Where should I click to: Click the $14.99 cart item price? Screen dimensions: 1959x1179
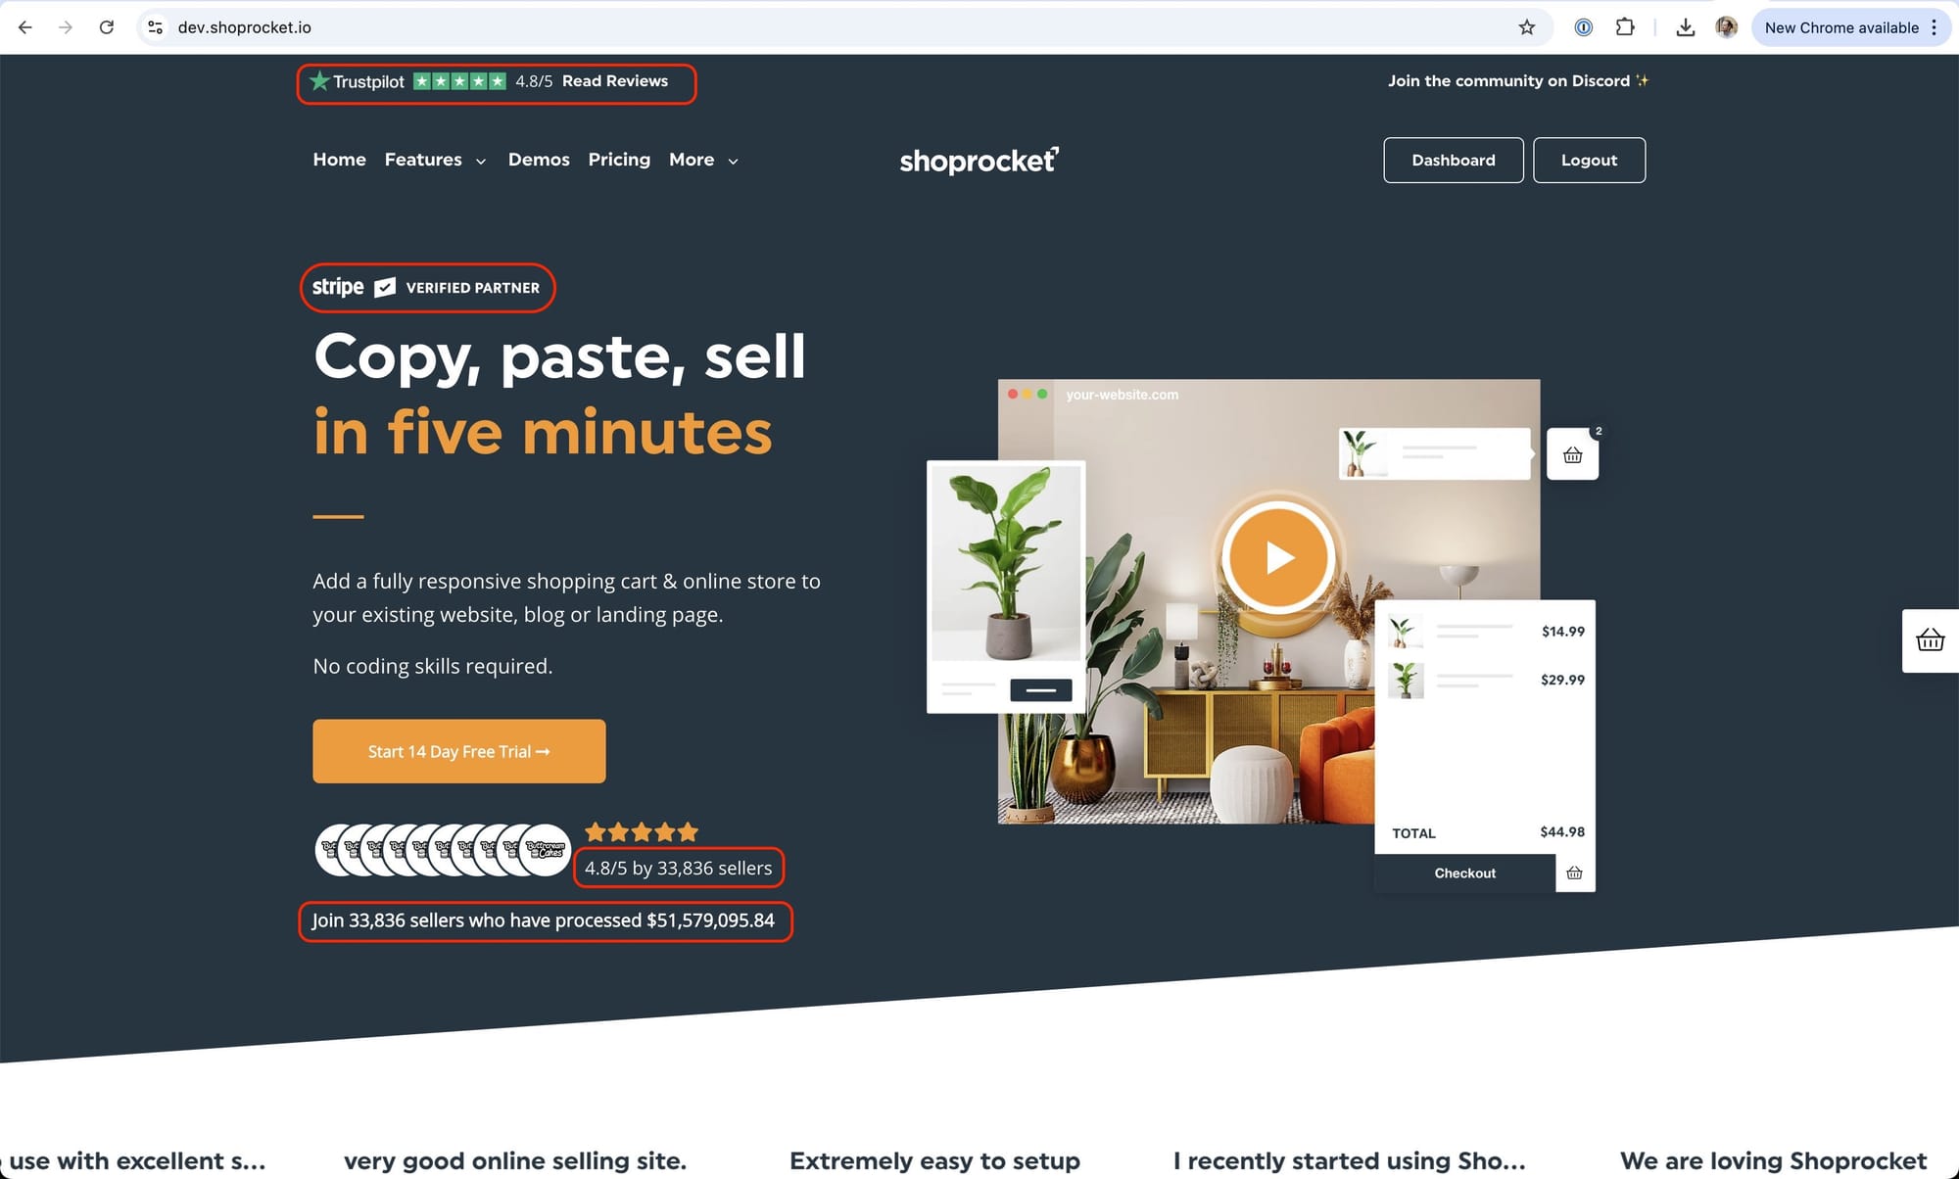click(x=1563, y=632)
